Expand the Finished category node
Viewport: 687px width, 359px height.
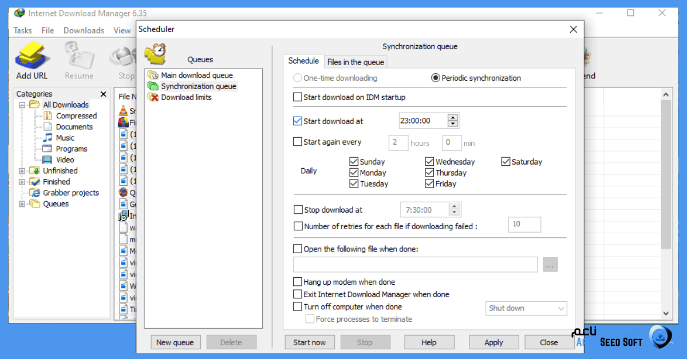[20, 181]
